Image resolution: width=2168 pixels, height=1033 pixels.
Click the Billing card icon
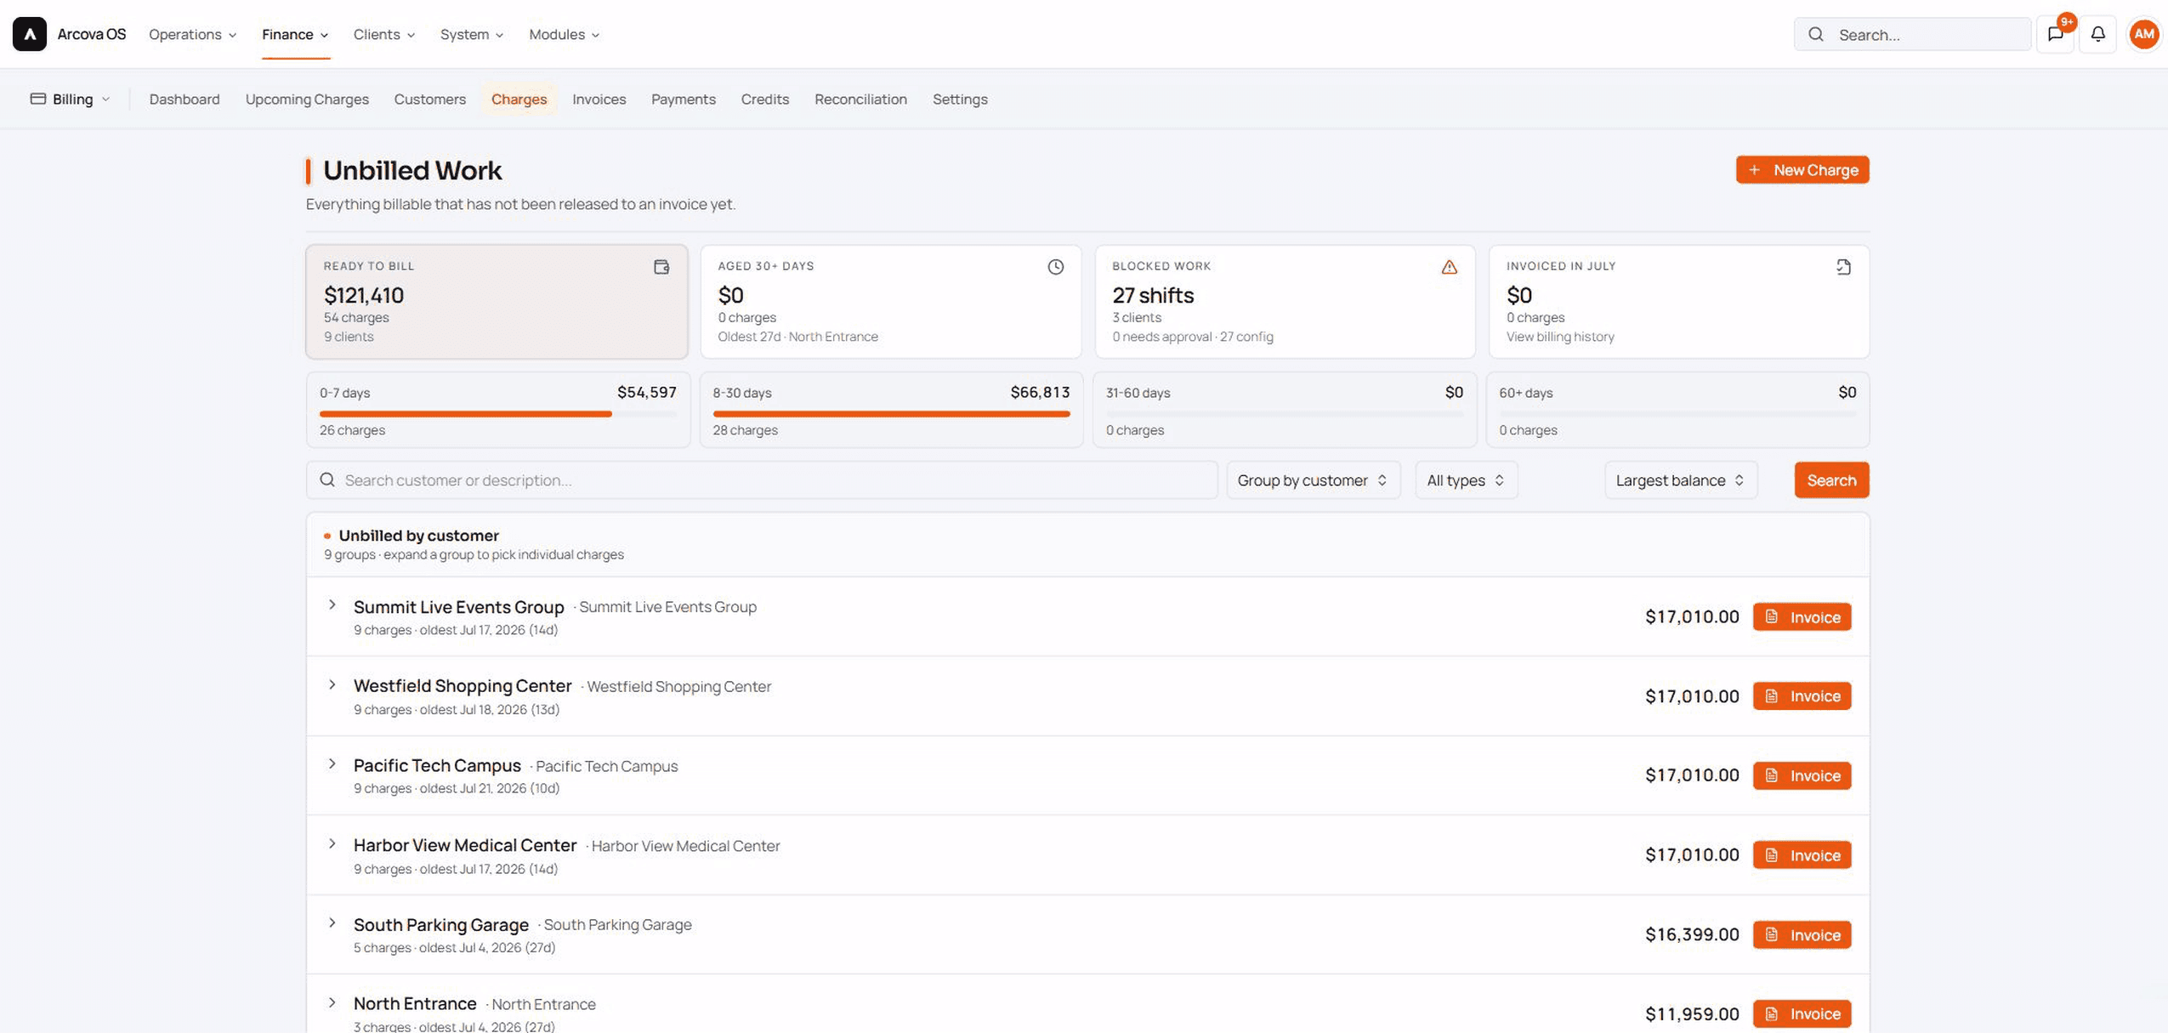(38, 99)
